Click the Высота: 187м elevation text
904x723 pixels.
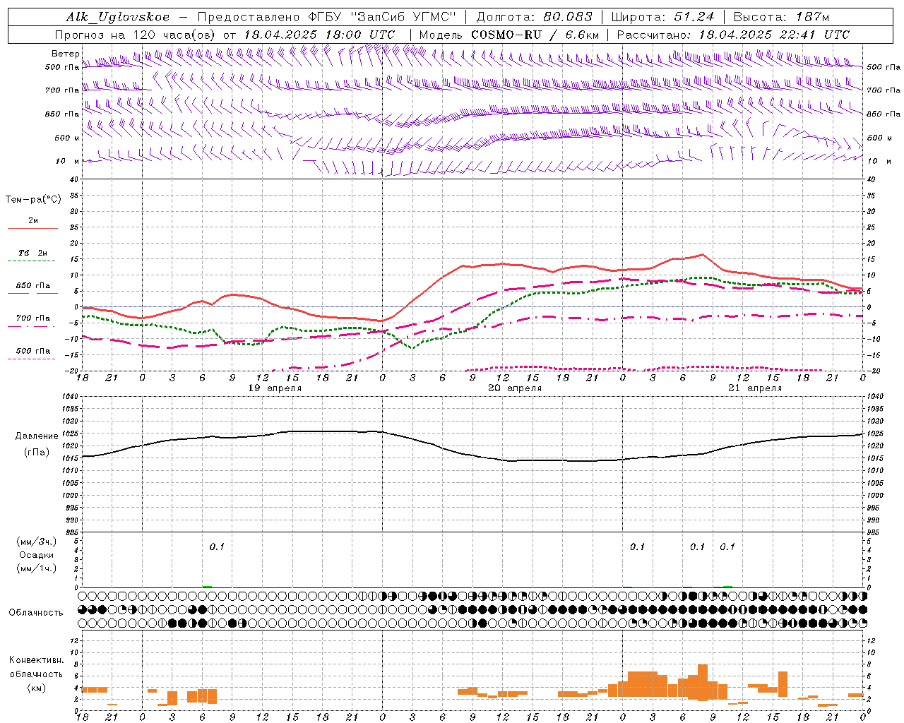point(781,17)
